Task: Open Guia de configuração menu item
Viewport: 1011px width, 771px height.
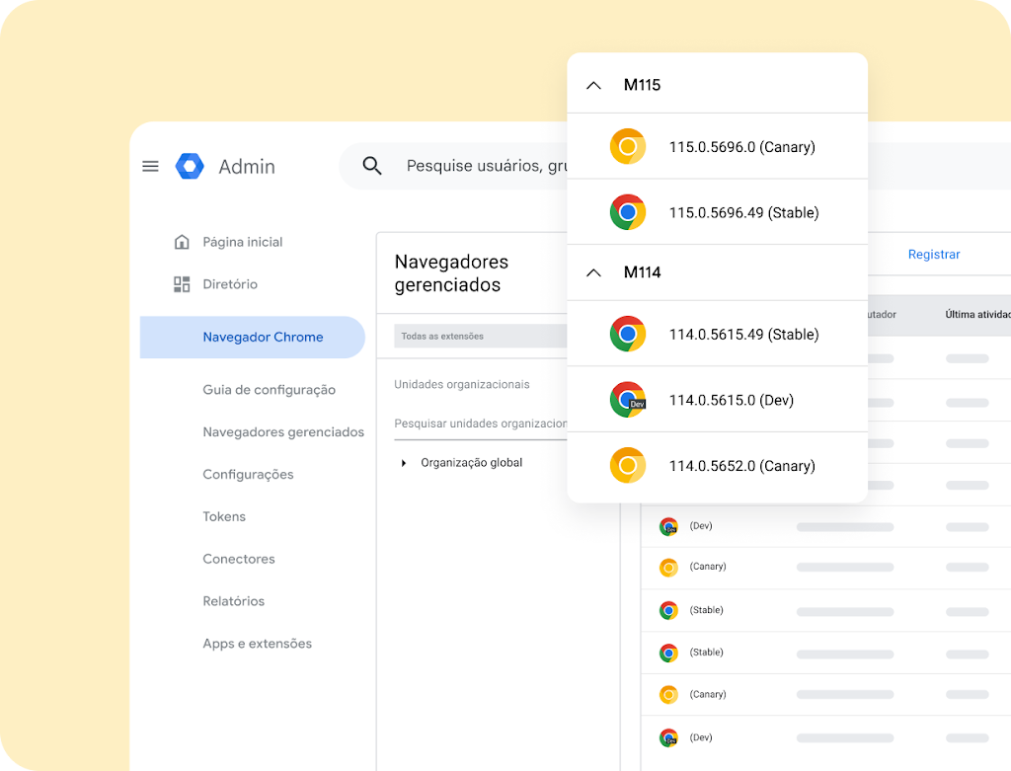Action: [269, 390]
